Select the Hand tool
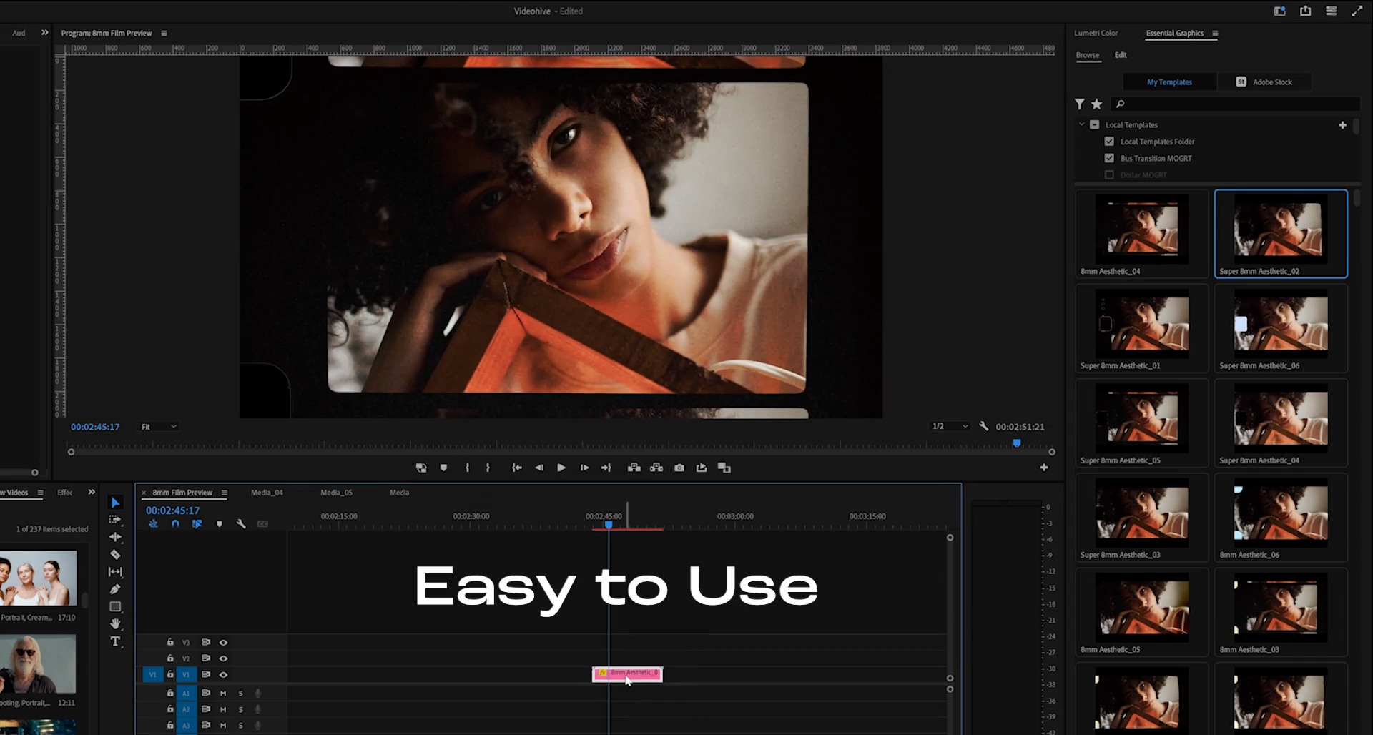 click(115, 624)
